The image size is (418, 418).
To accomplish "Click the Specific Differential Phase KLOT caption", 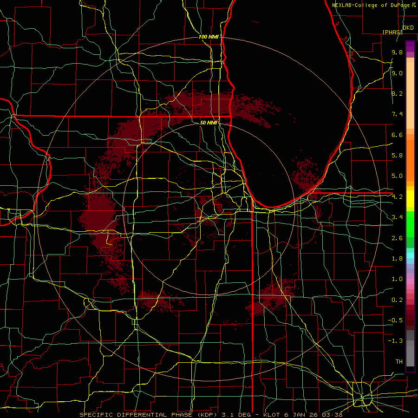I will (x=211, y=415).
